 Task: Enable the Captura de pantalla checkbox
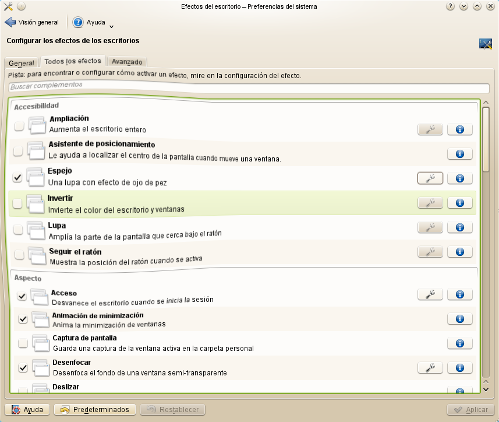[x=23, y=343]
